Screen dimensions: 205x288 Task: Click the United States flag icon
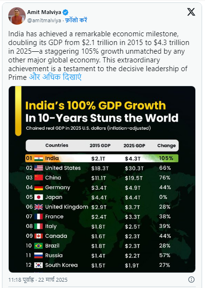click(x=39, y=168)
